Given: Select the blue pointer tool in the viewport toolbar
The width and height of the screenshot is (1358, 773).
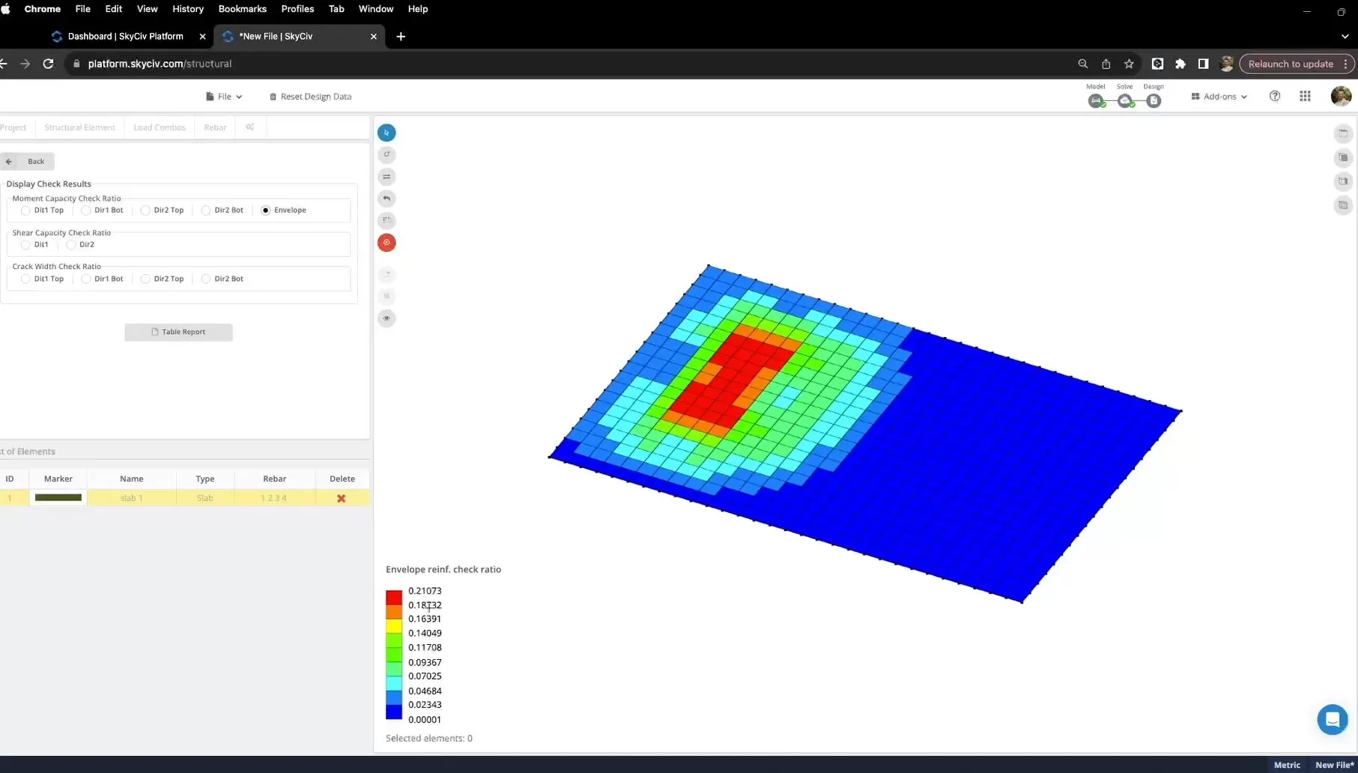Looking at the screenshot, I should (387, 133).
